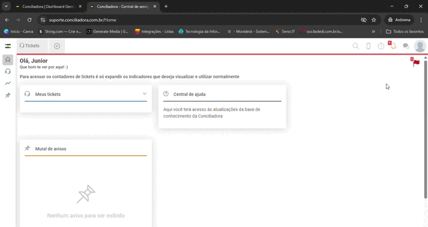Reload the page

(x=29, y=20)
